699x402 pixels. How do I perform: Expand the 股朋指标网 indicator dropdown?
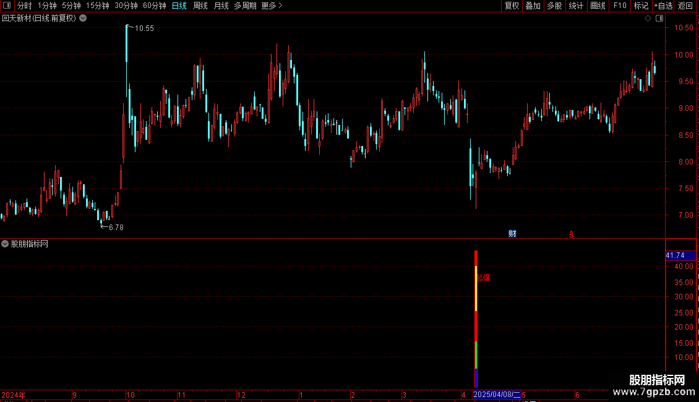point(5,244)
